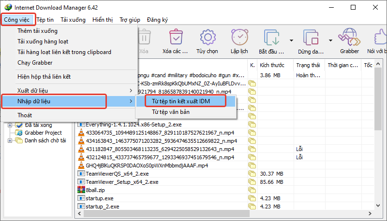Open the Đăng ký menu
The image size is (387, 221).
point(158,20)
